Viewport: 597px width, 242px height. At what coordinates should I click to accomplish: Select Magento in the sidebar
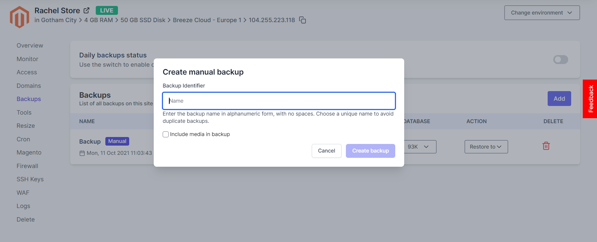tap(29, 153)
